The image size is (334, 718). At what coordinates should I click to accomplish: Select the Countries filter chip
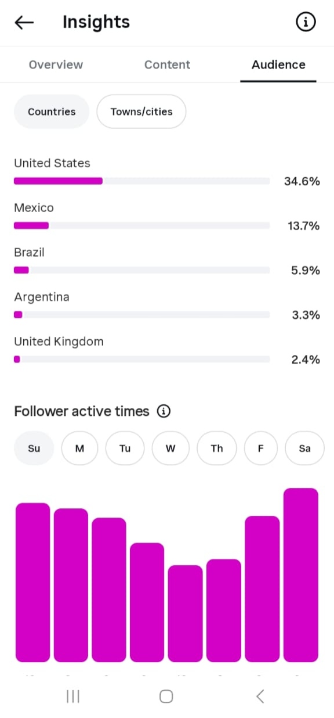[52, 112]
